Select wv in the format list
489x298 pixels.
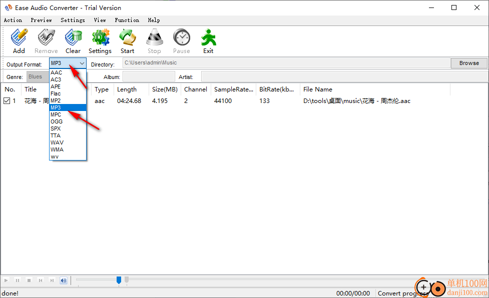tap(68, 156)
